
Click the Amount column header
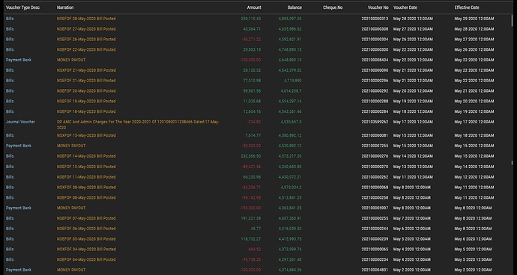pos(254,7)
